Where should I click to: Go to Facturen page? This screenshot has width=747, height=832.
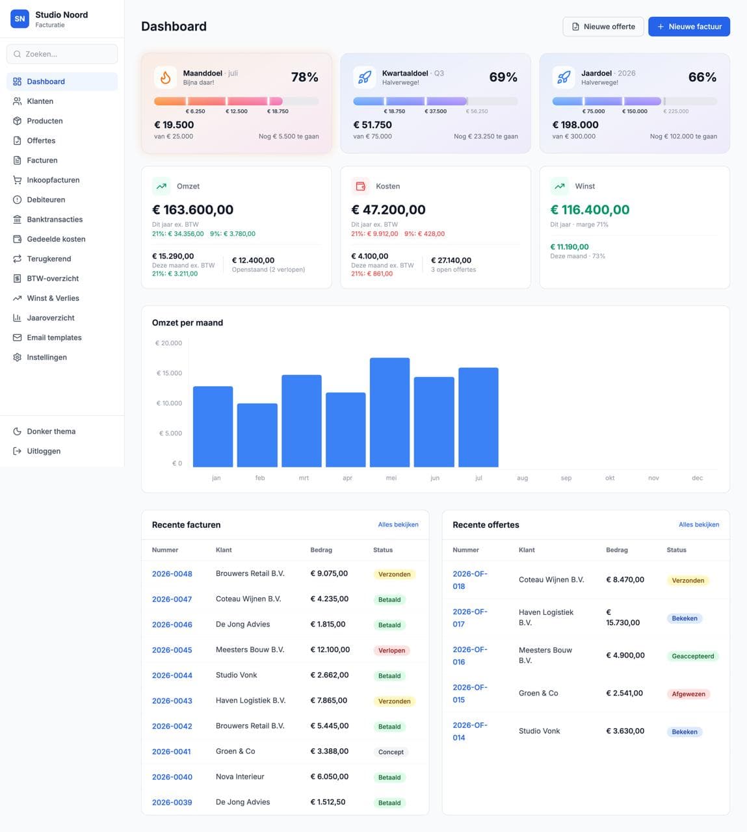point(62,161)
